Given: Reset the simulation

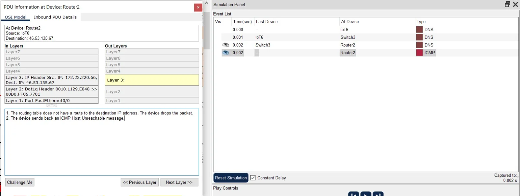Looking at the screenshot, I should click(231, 178).
